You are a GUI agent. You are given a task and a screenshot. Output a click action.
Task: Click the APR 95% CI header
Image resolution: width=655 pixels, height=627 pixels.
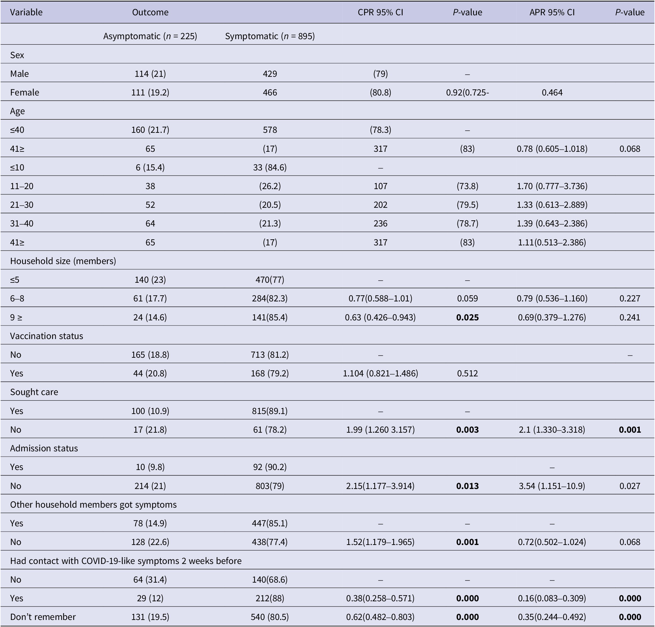552,12
